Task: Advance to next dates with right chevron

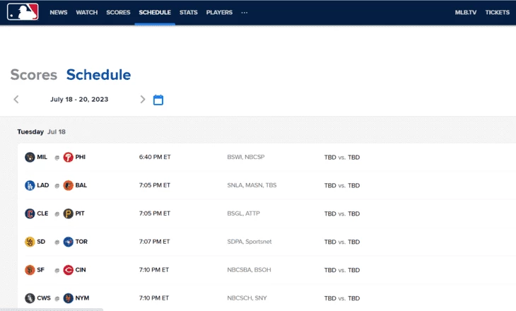Action: point(143,100)
